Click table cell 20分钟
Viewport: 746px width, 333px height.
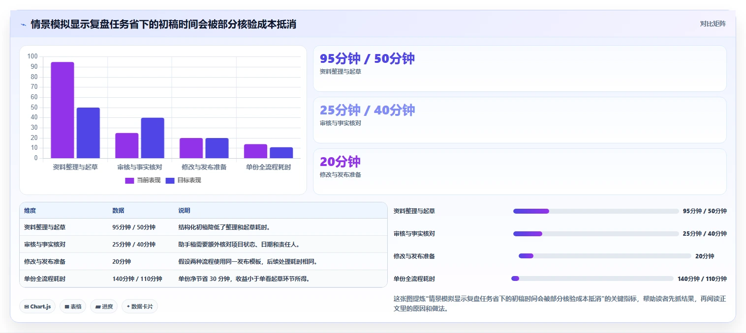click(122, 261)
